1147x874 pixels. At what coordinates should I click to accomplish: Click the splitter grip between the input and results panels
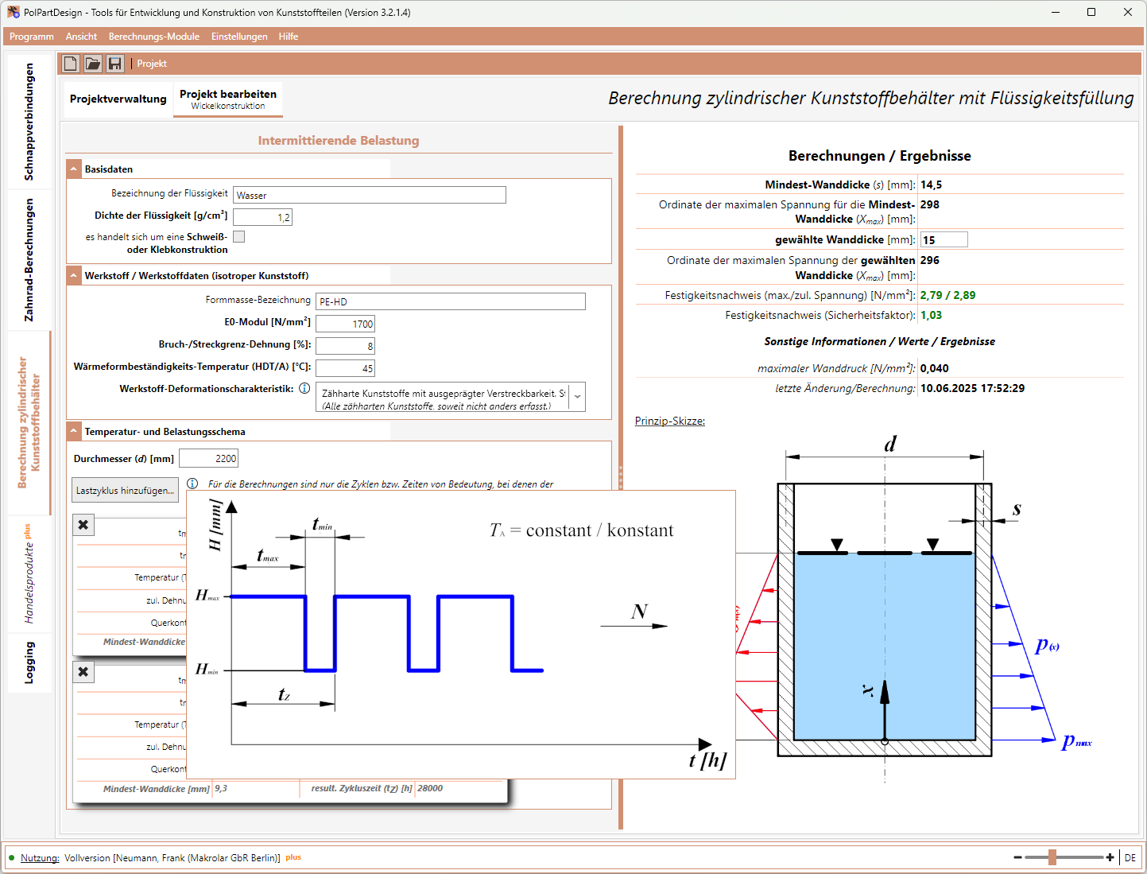click(621, 477)
